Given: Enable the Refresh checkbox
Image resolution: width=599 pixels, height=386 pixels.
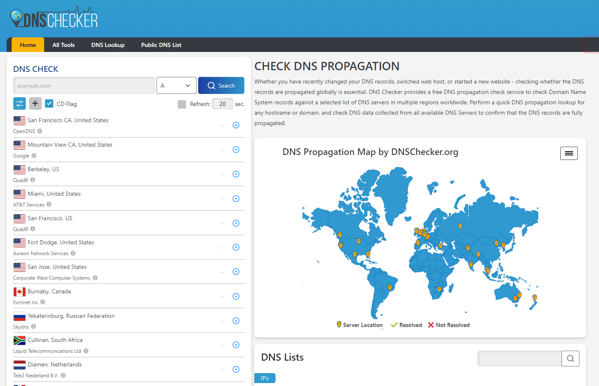Looking at the screenshot, I should (182, 104).
